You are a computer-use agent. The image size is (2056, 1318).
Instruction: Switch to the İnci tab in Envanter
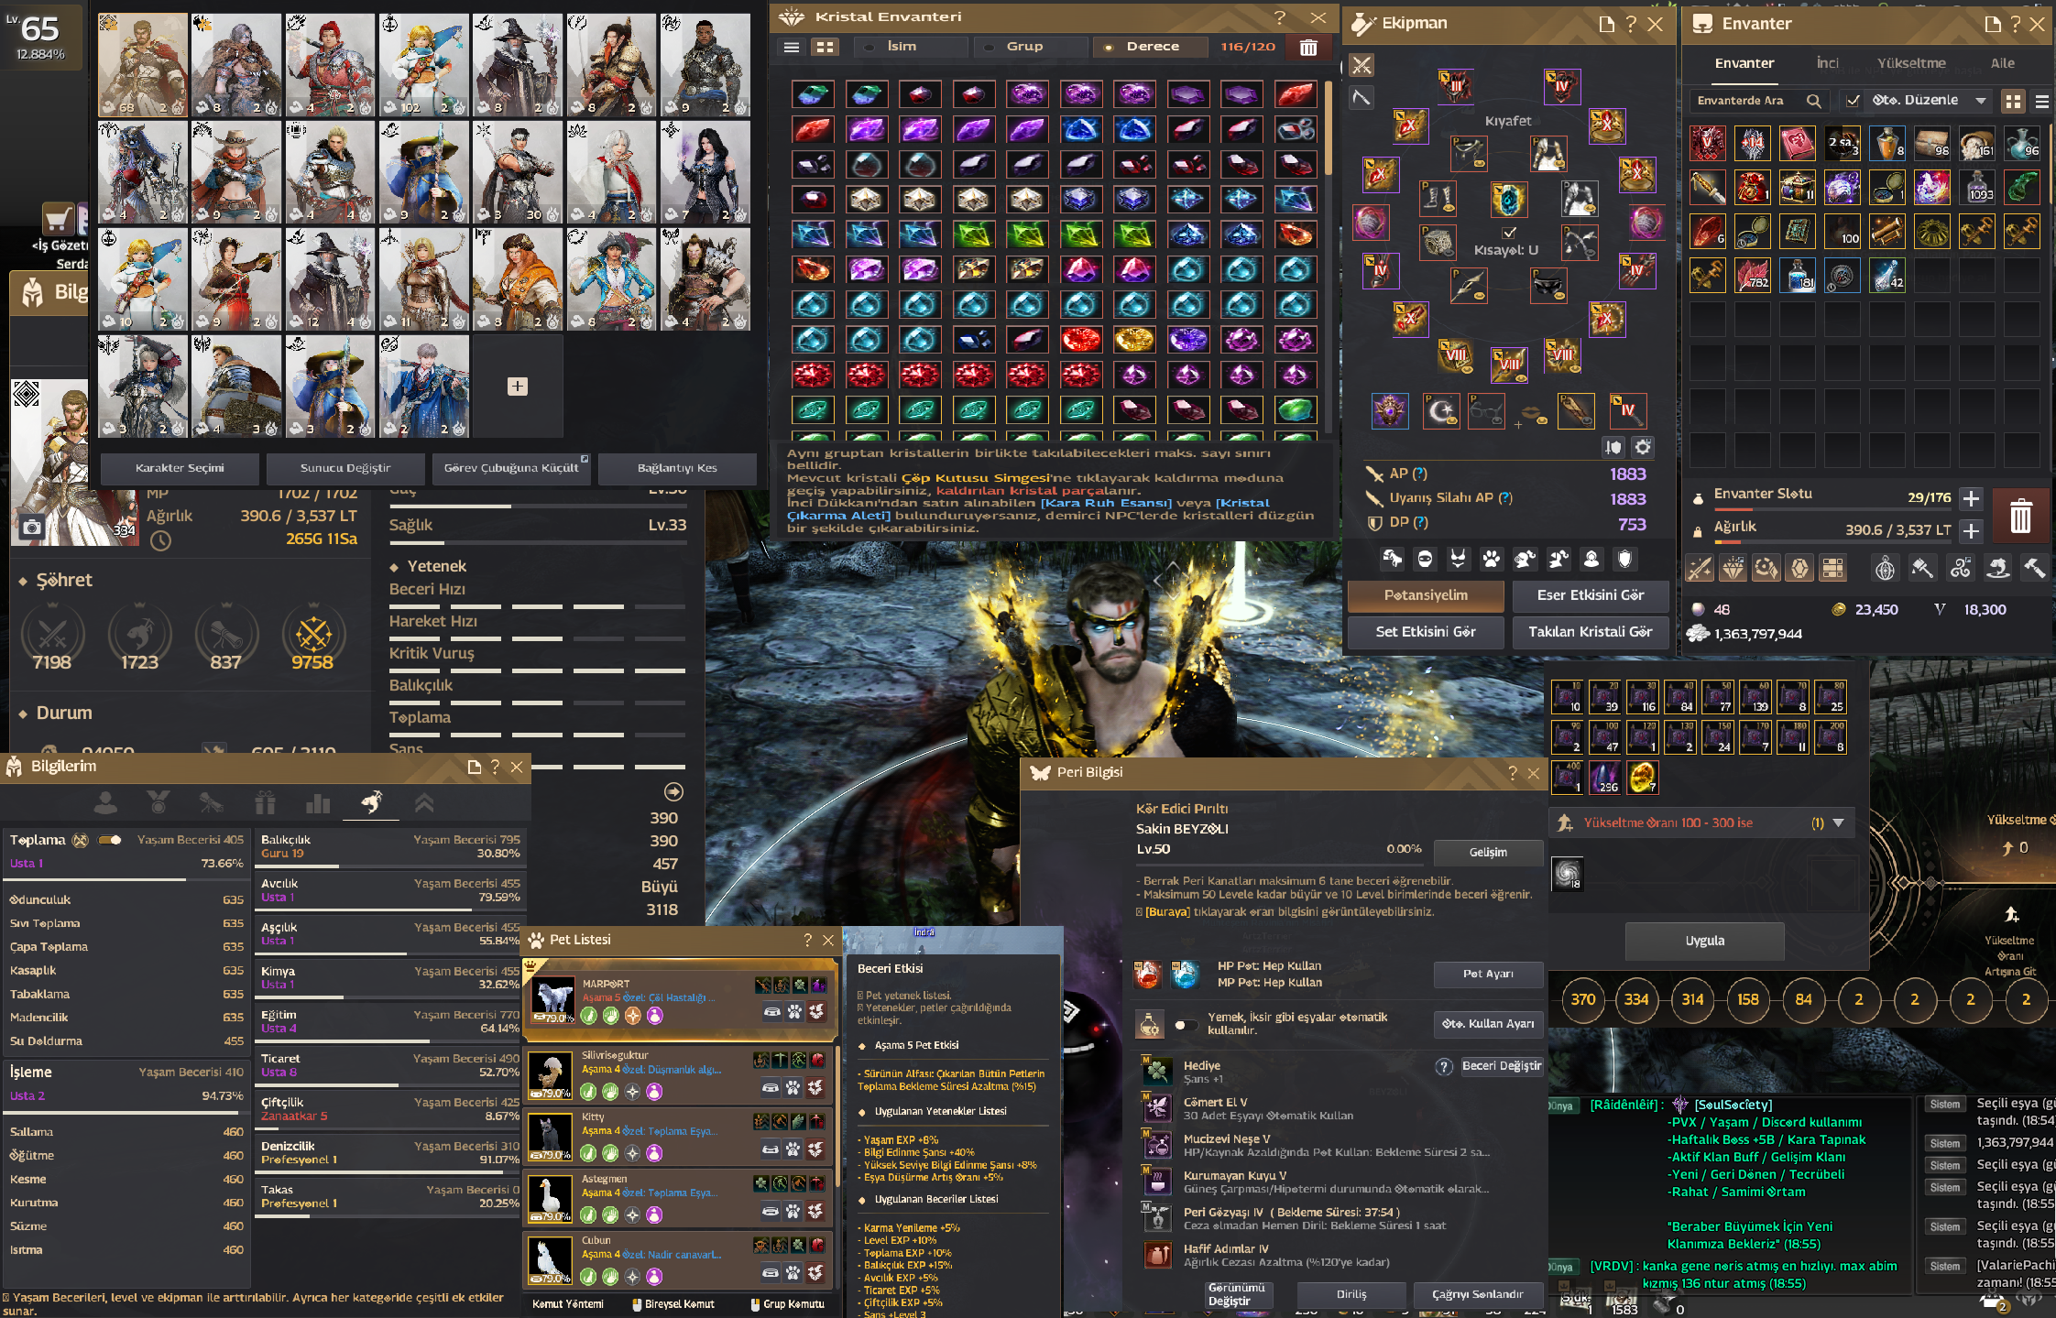(x=1827, y=63)
